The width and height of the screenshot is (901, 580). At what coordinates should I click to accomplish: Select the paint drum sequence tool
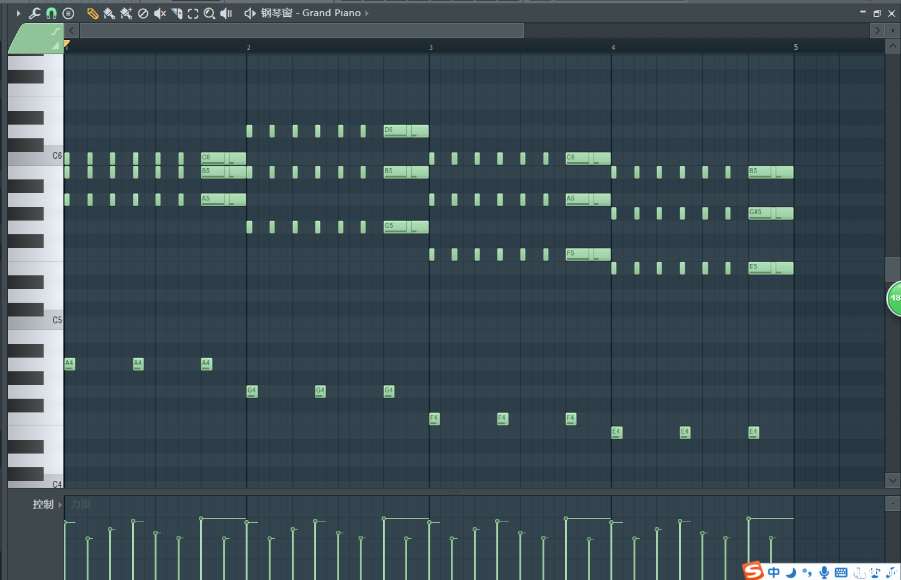tap(126, 13)
